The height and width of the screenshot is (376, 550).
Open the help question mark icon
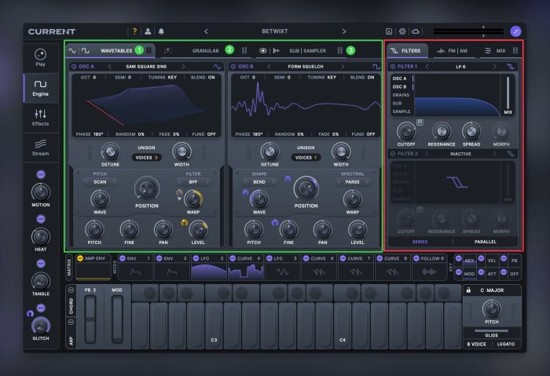click(x=134, y=31)
